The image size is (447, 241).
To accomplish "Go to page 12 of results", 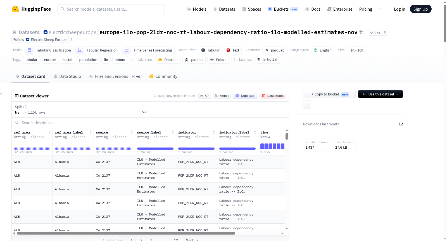I will (x=176, y=240).
